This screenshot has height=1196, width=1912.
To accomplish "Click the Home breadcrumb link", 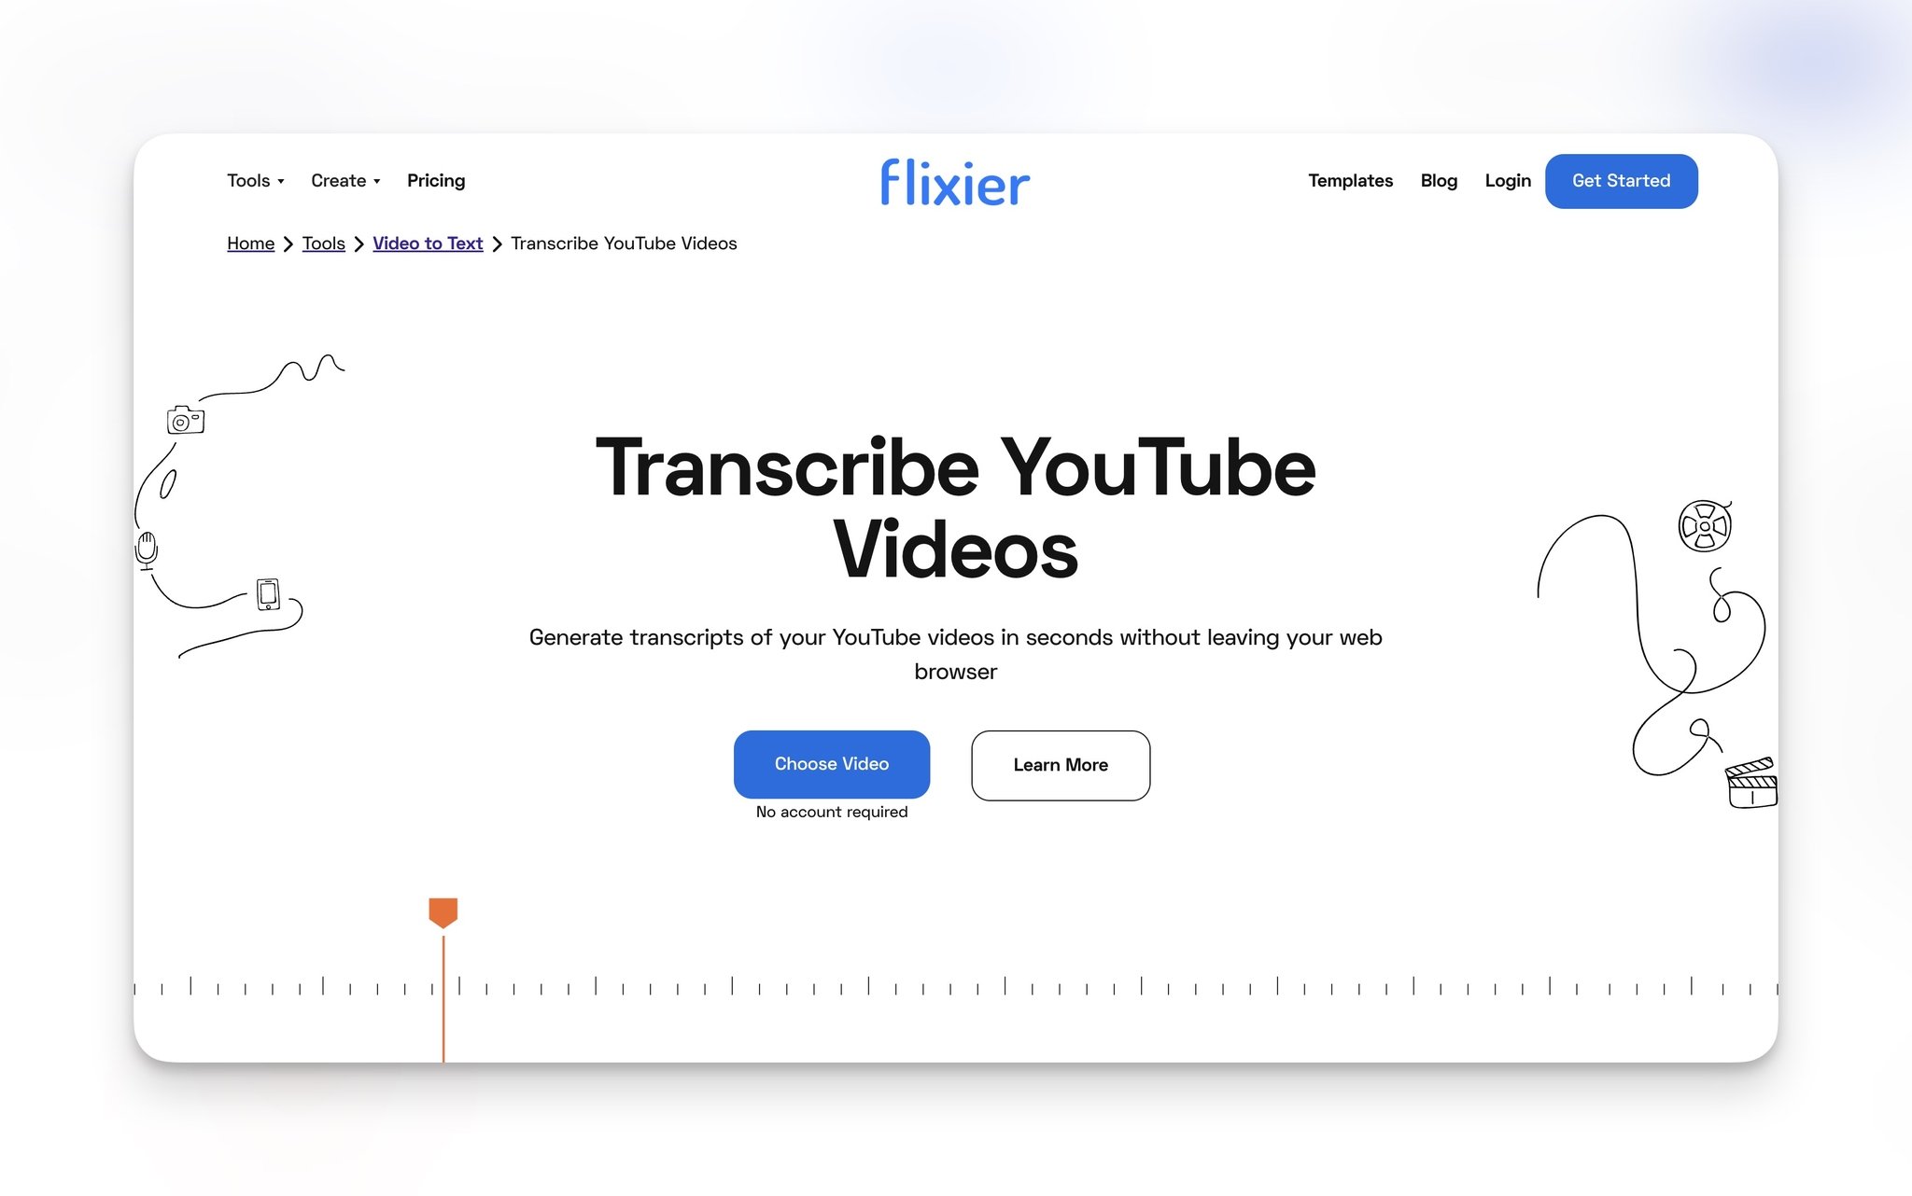I will pos(251,243).
